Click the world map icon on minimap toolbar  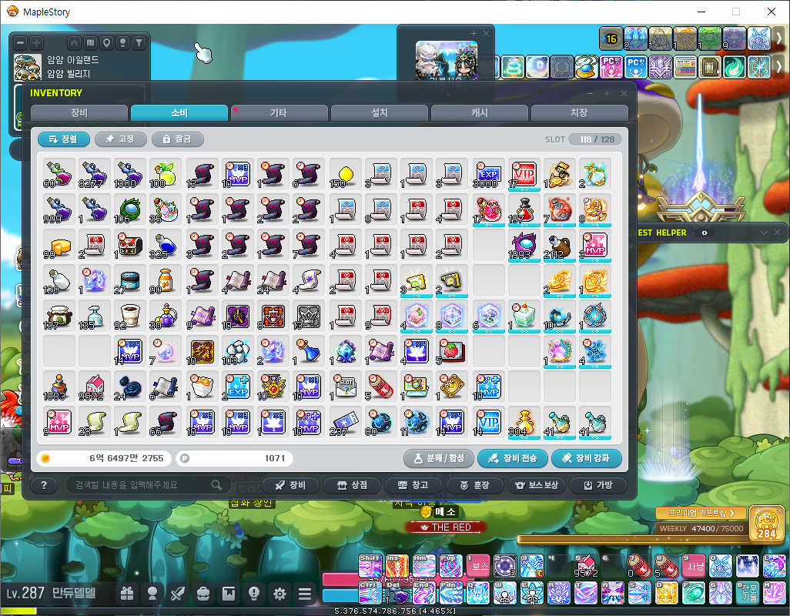point(90,43)
